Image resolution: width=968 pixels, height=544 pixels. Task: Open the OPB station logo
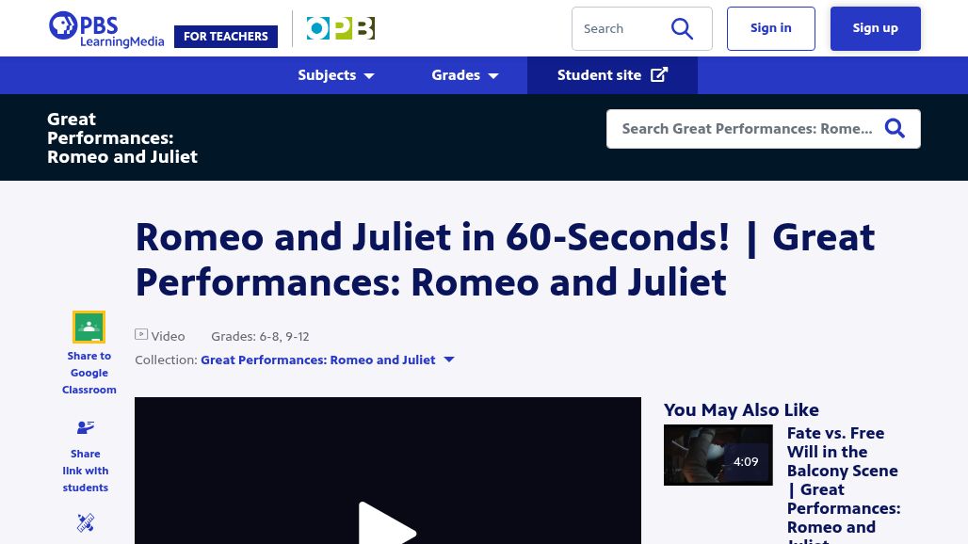click(341, 28)
